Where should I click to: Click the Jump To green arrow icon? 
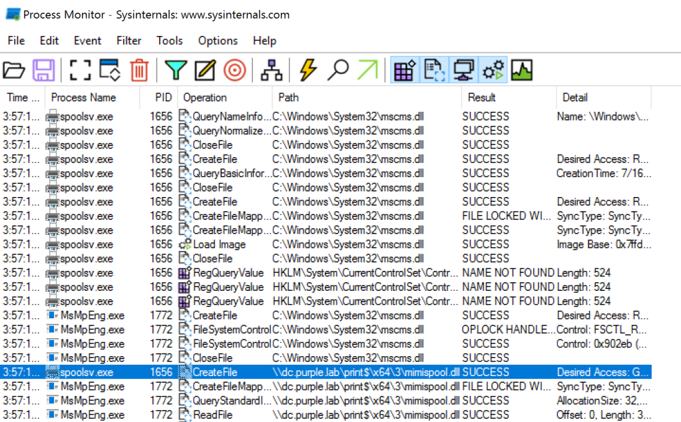click(367, 70)
